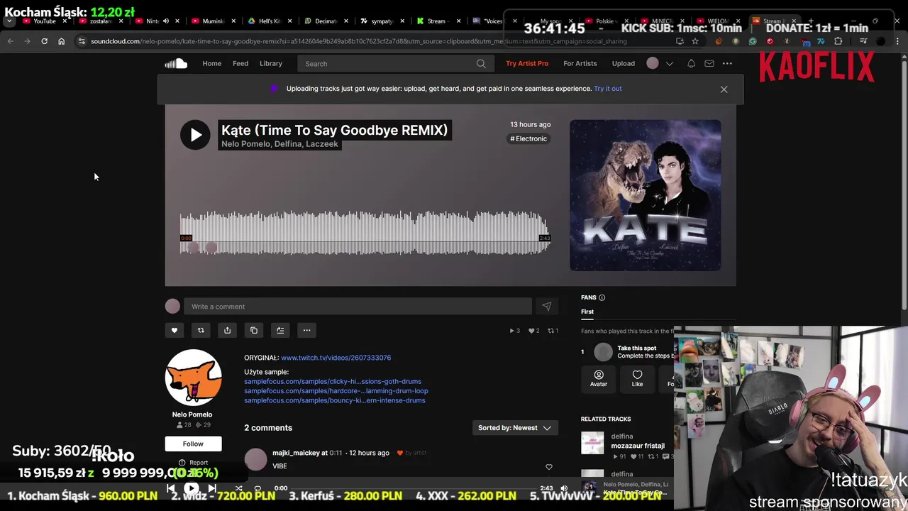
Task: Expand the profile avatar menu chevron
Action: click(x=669, y=64)
